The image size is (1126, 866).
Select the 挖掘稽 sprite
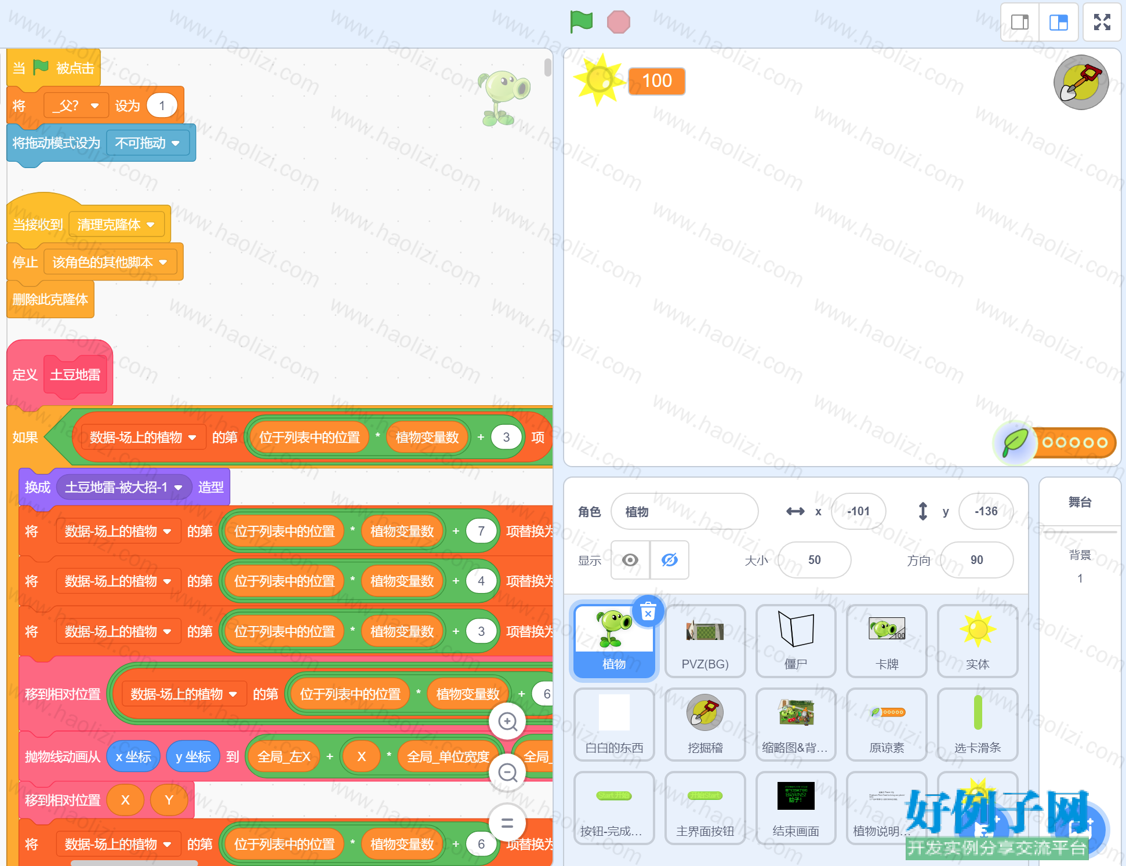point(705,725)
